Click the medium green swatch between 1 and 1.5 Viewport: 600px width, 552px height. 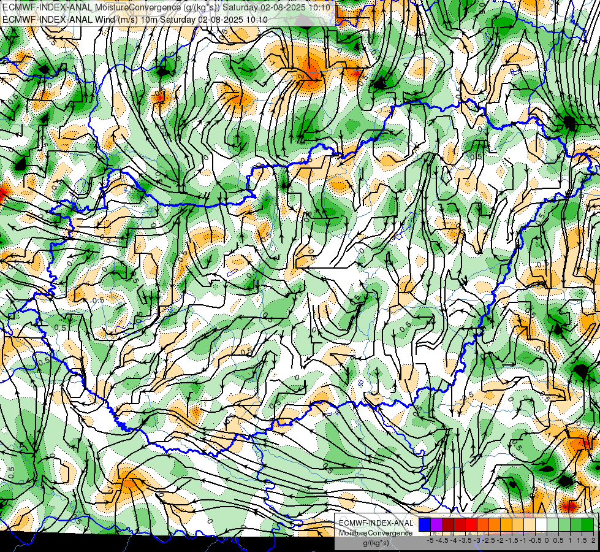click(x=576, y=524)
